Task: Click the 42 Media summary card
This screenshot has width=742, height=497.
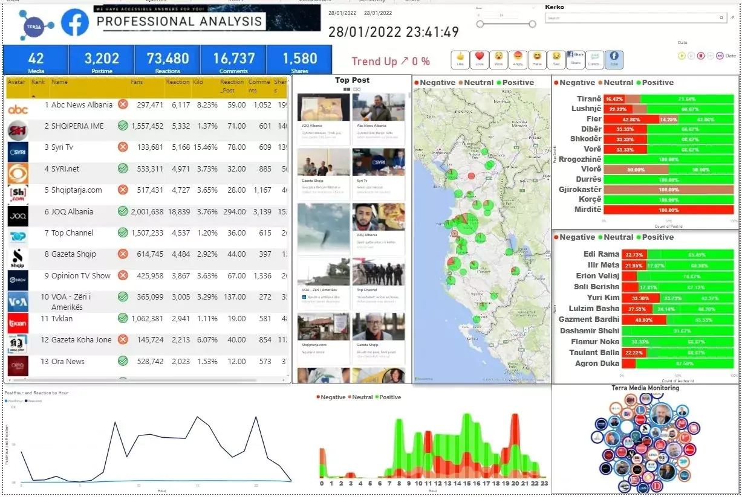Action: pos(36,60)
